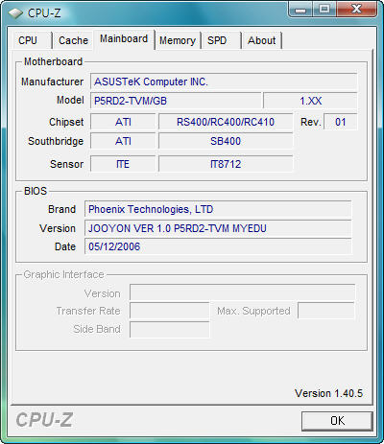Click the CPU-Z title bar icon

[x=15, y=13]
